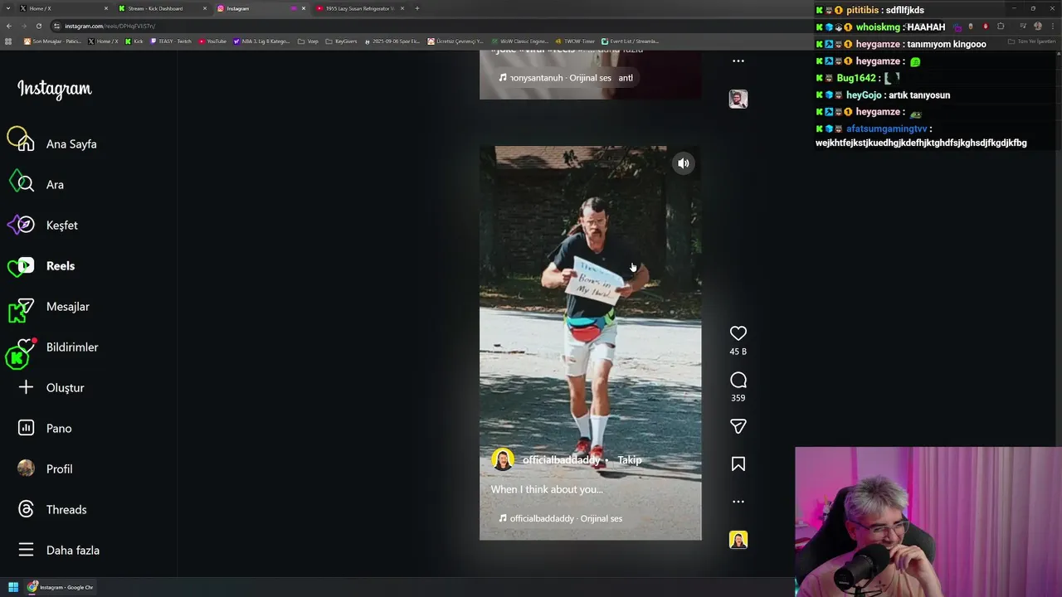This screenshot has width=1062, height=597.
Task: Play or pause the reel video
Action: pyautogui.click(x=590, y=342)
